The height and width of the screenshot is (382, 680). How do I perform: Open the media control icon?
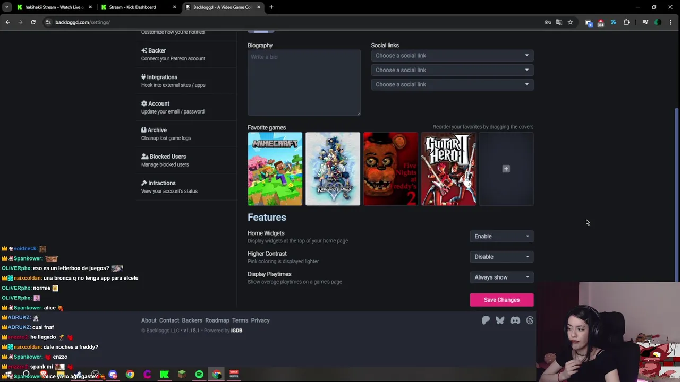[x=645, y=22]
